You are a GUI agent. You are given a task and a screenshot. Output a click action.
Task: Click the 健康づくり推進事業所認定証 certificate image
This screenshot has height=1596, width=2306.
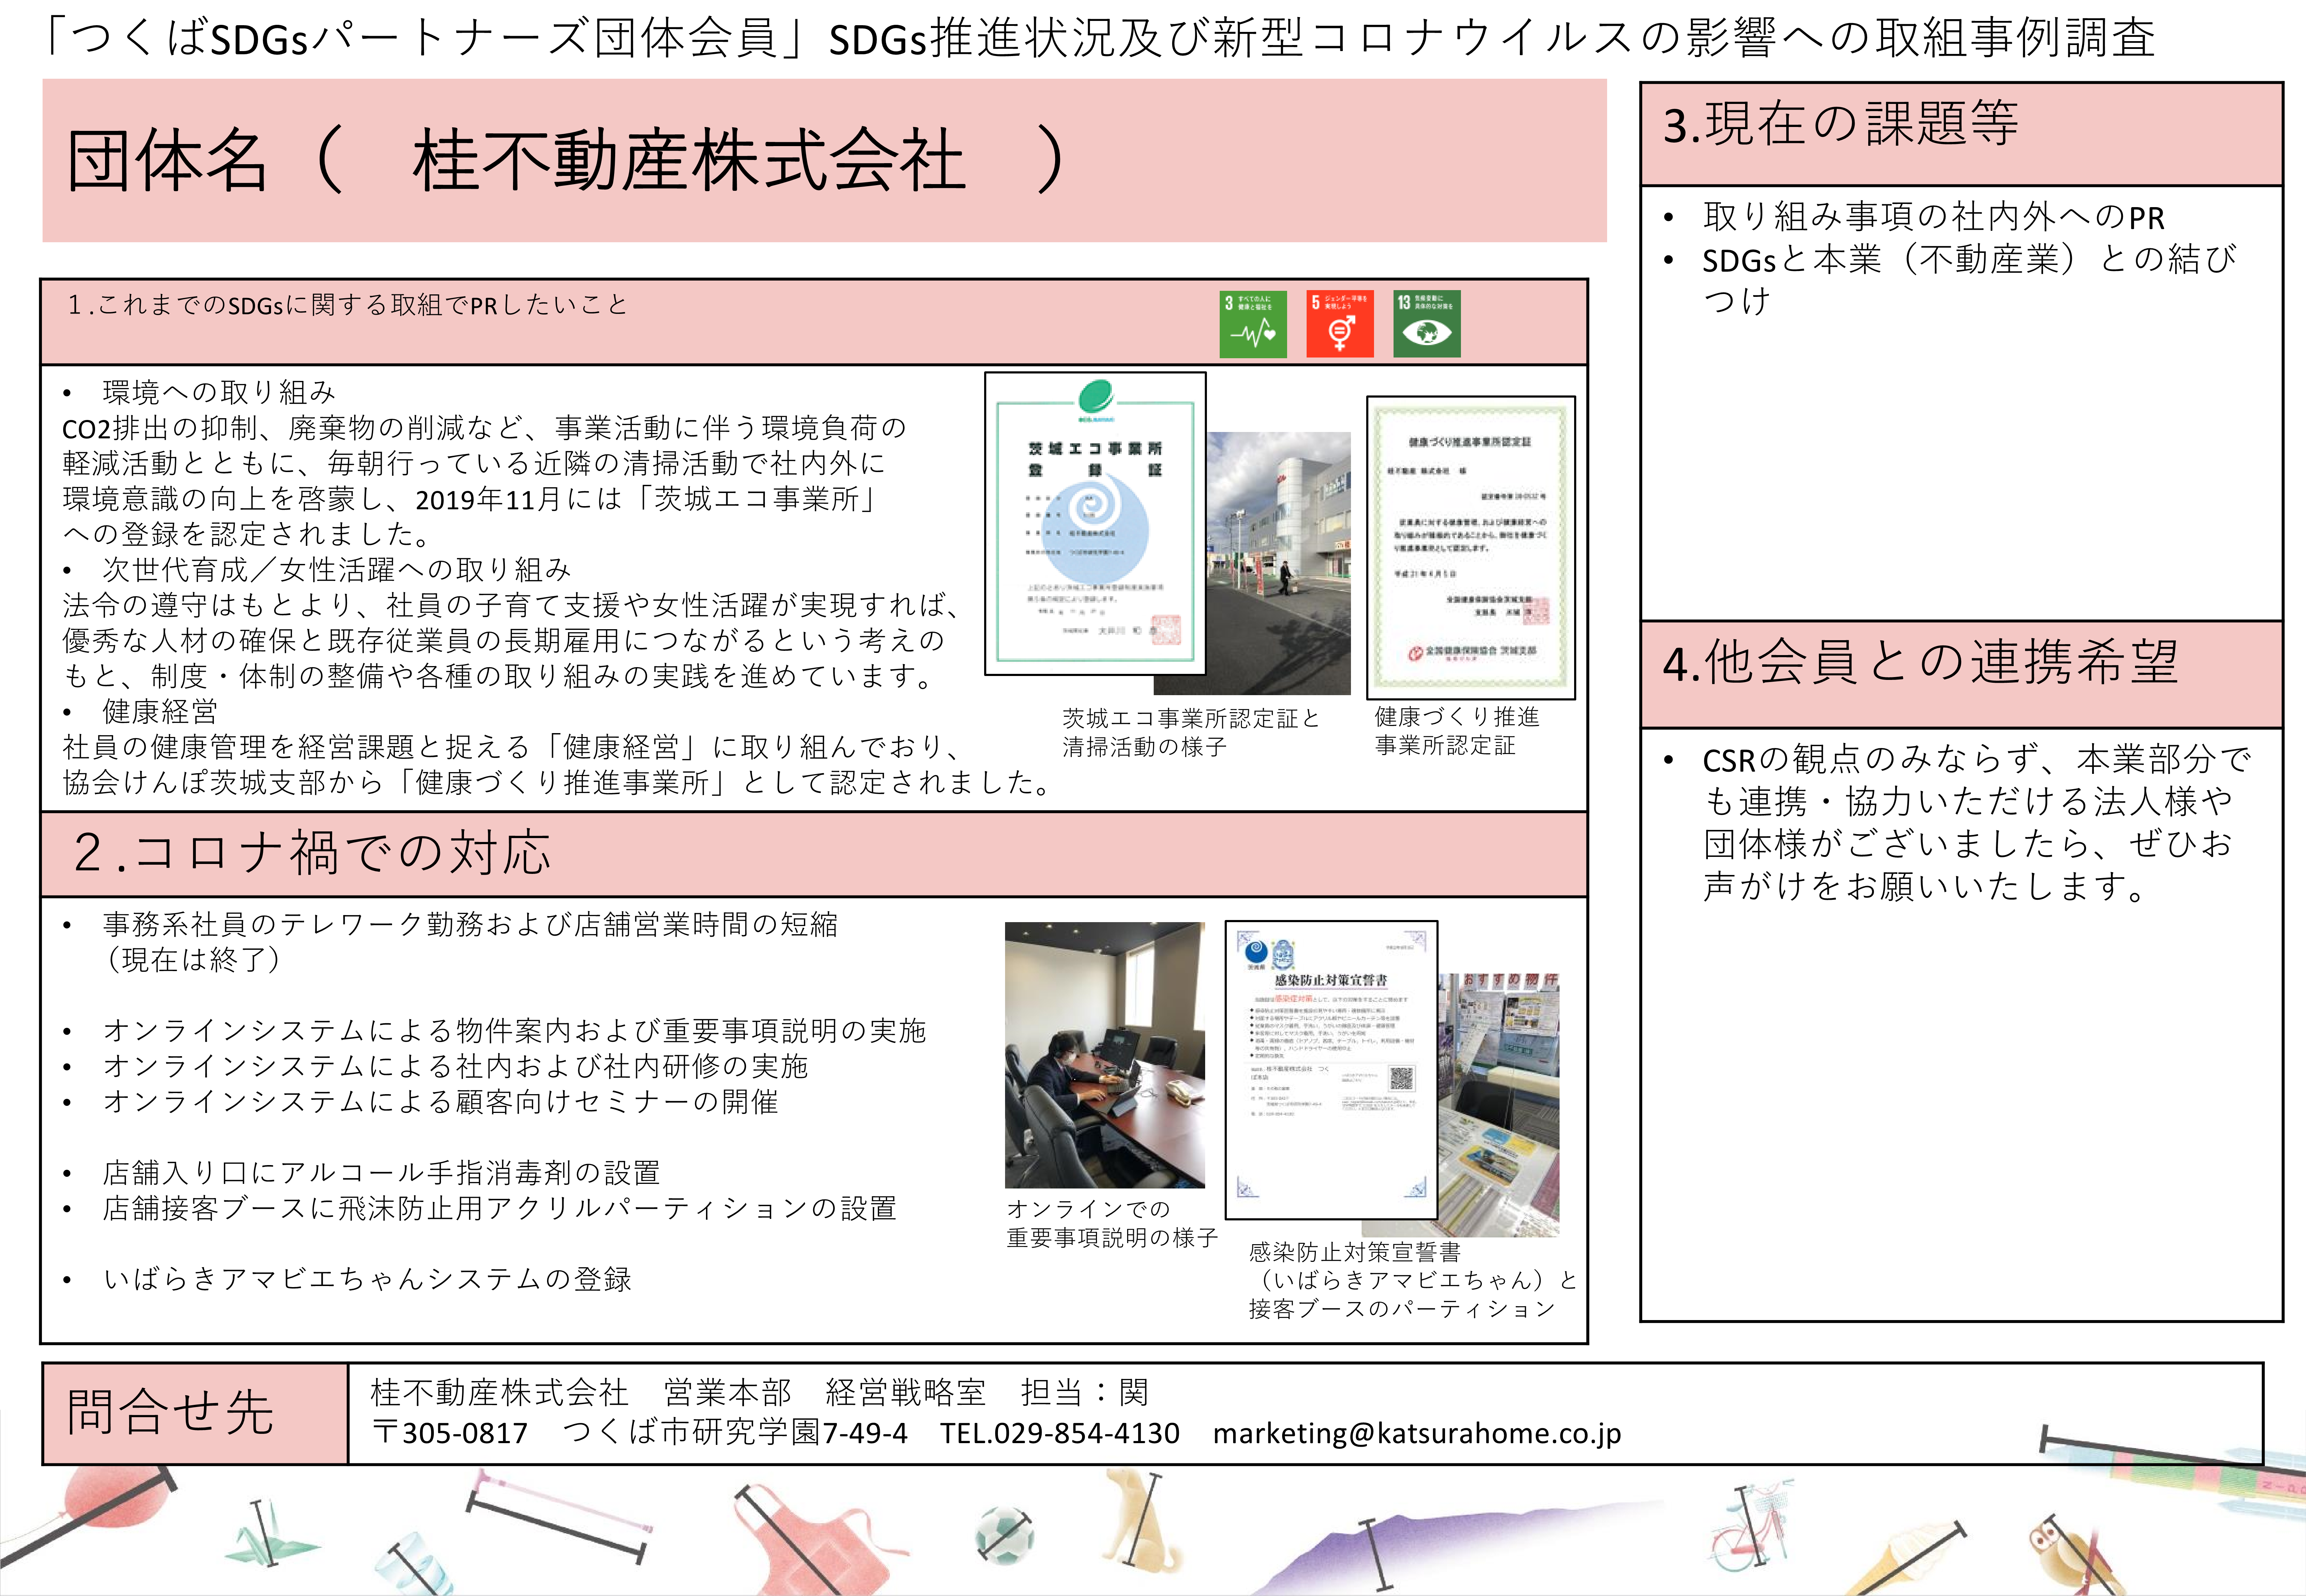[1471, 547]
